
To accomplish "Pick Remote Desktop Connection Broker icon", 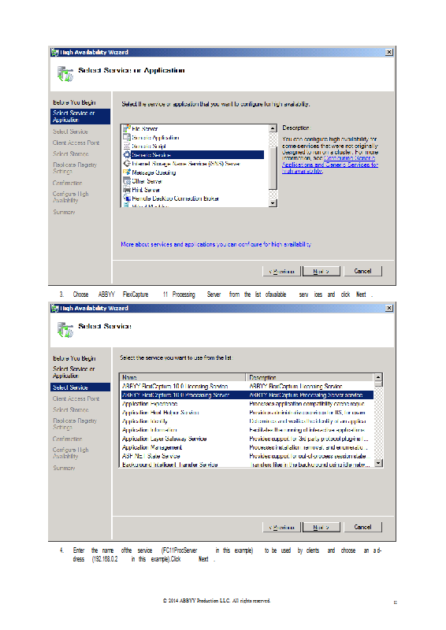I will (x=127, y=198).
